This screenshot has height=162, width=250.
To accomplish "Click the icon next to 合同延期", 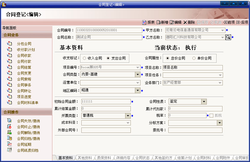I will pyautogui.click(x=9, y=144).
